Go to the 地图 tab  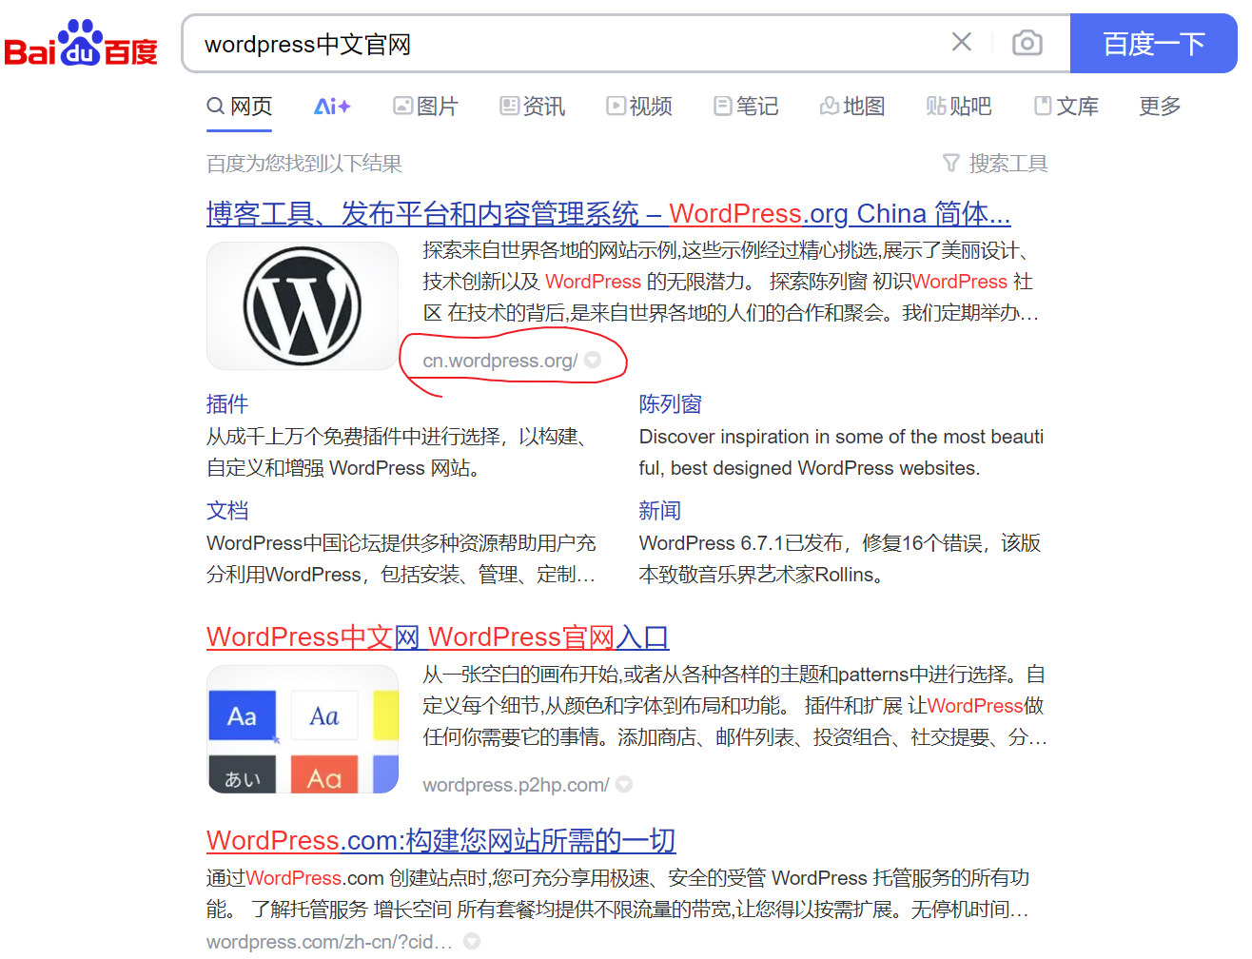[852, 106]
